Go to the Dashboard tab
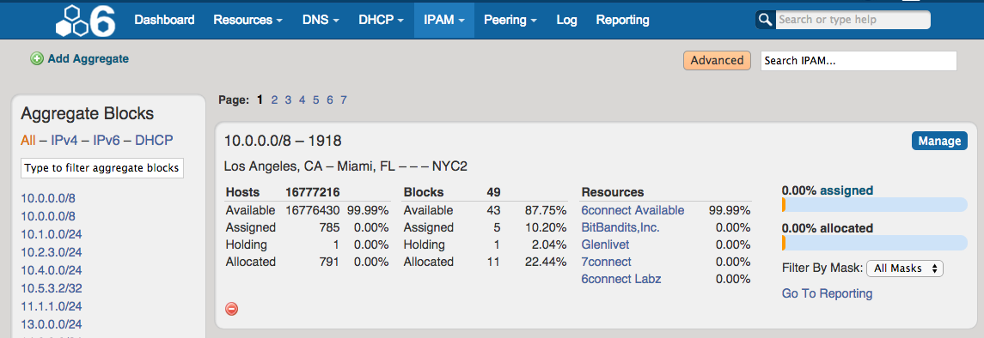Viewport: 984px width, 338px height. 164,20
